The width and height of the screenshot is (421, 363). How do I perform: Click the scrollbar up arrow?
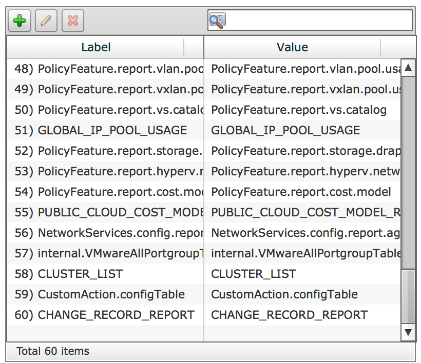408,68
